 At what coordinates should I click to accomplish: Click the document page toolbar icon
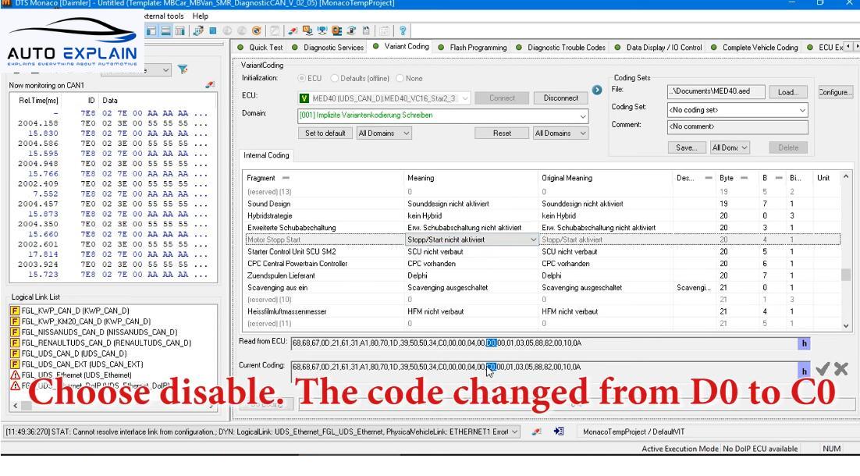point(366,30)
